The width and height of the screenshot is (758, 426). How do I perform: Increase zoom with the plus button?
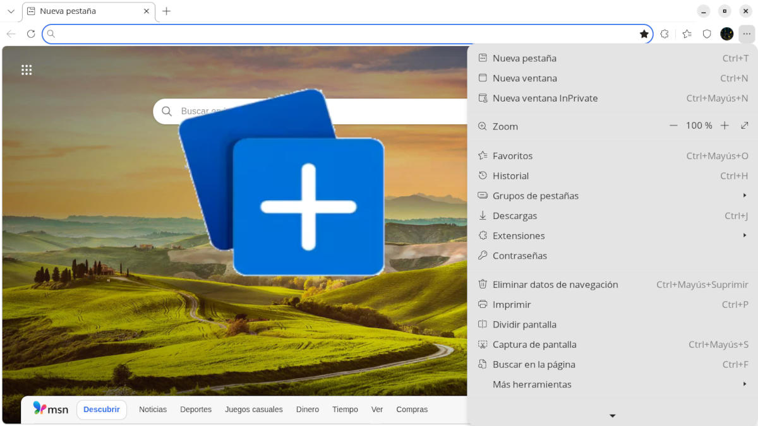(725, 126)
